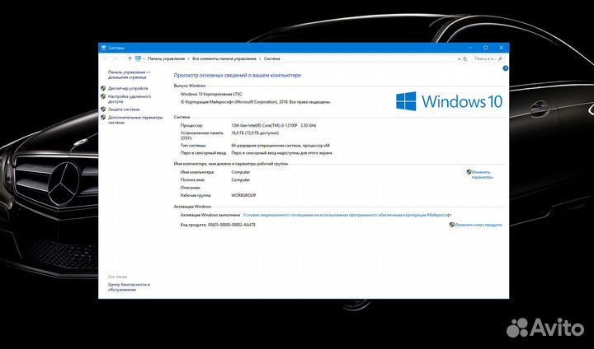The width and height of the screenshot is (594, 349).
Task: Open the Microsoft license terms link
Action: (x=347, y=215)
